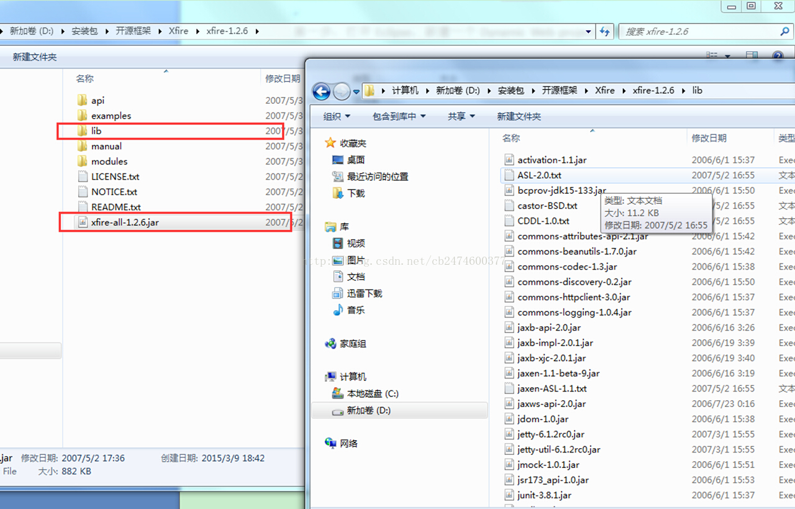Sort by 修改日期 column in rear window

coord(283,79)
